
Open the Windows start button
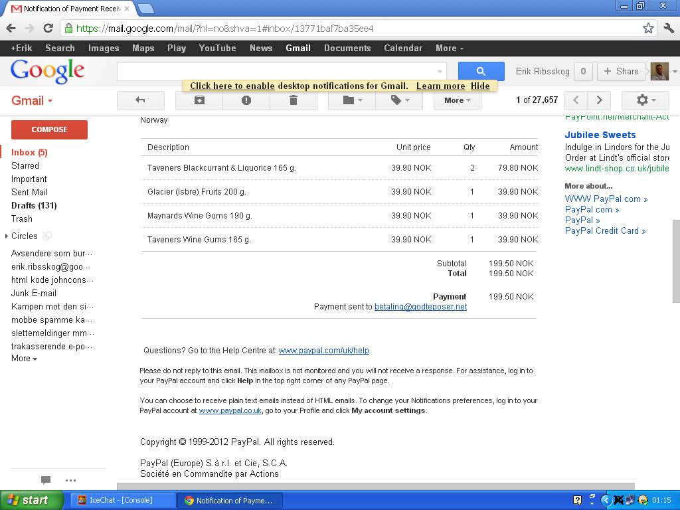pyautogui.click(x=31, y=500)
